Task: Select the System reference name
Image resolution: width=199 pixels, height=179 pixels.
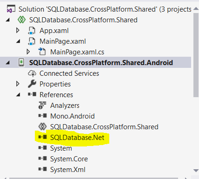Action: [x=61, y=148]
